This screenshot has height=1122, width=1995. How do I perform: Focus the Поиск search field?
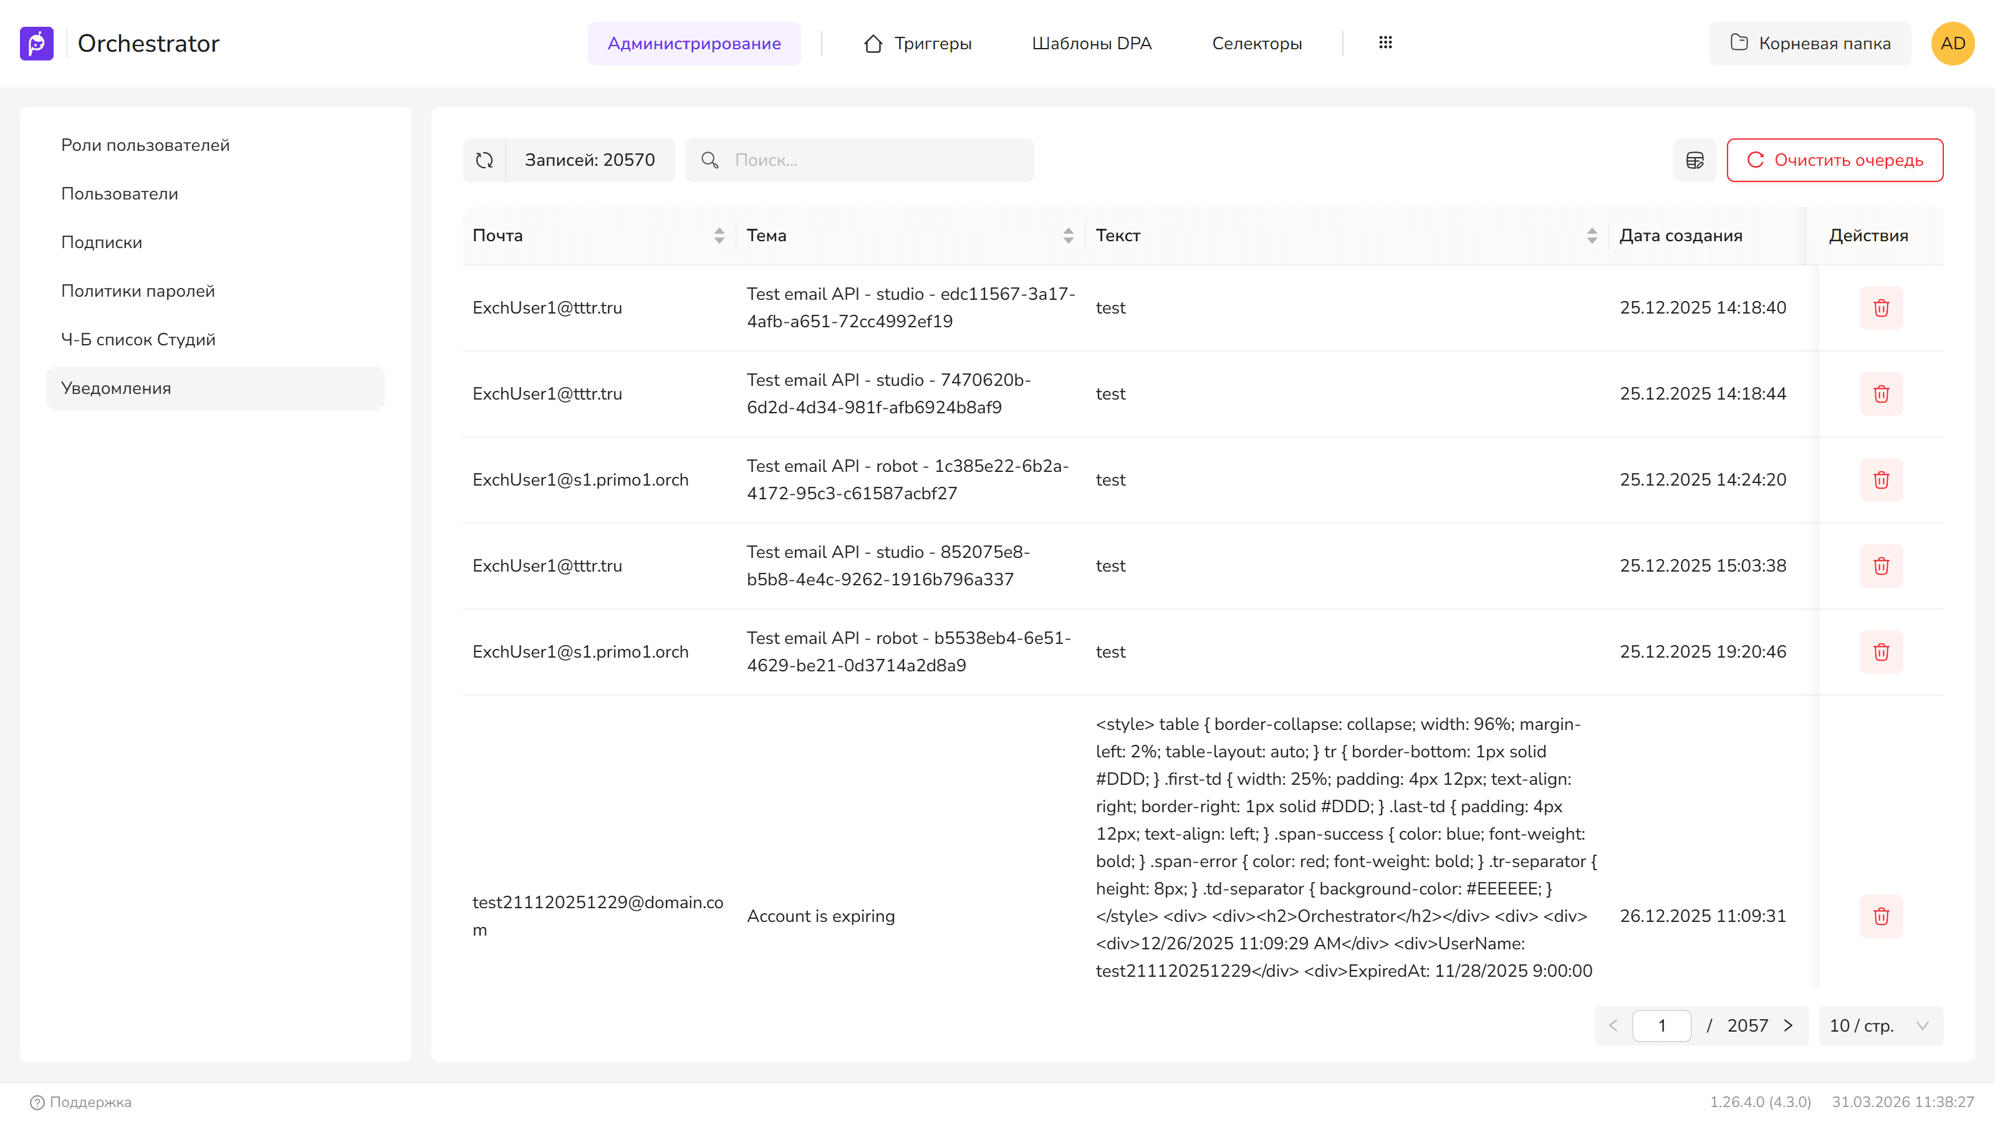(860, 160)
